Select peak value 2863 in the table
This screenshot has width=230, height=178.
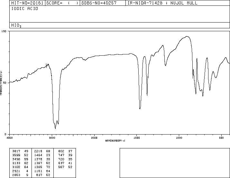point(16,175)
